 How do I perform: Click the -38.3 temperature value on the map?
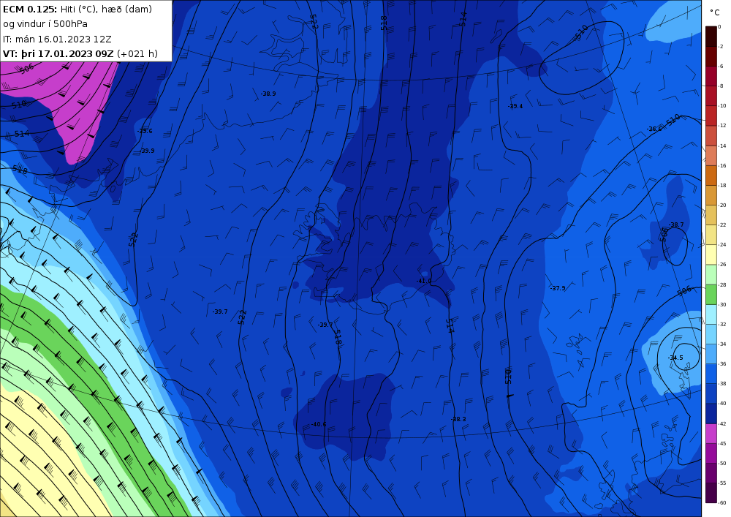(x=458, y=419)
